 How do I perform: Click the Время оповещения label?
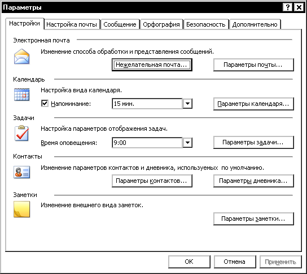(x=69, y=143)
